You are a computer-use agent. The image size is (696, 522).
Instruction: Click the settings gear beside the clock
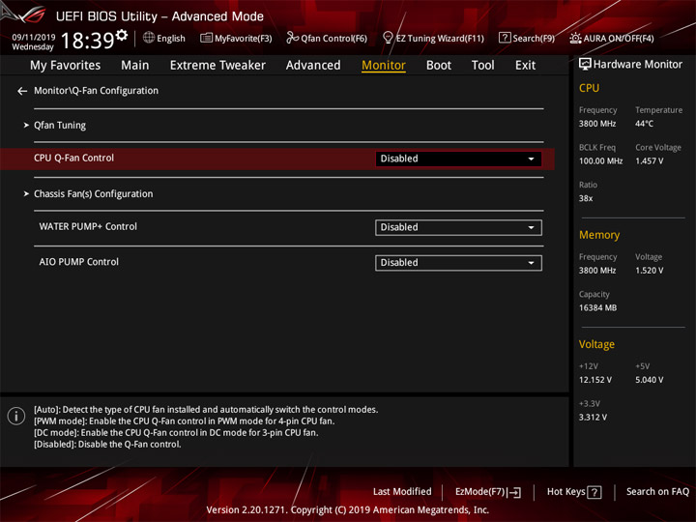click(122, 35)
